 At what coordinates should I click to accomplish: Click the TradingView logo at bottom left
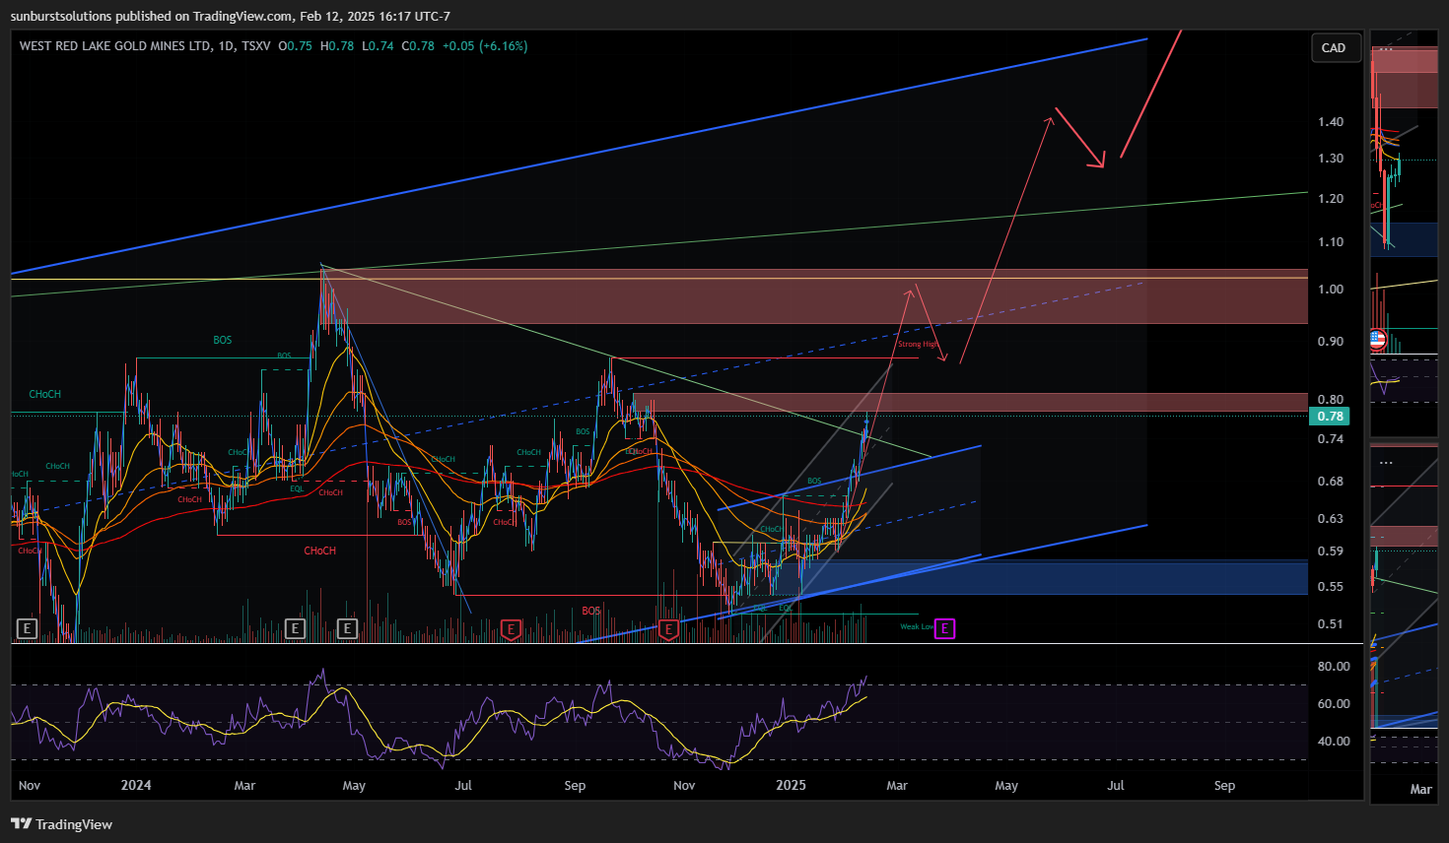pyautogui.click(x=61, y=824)
